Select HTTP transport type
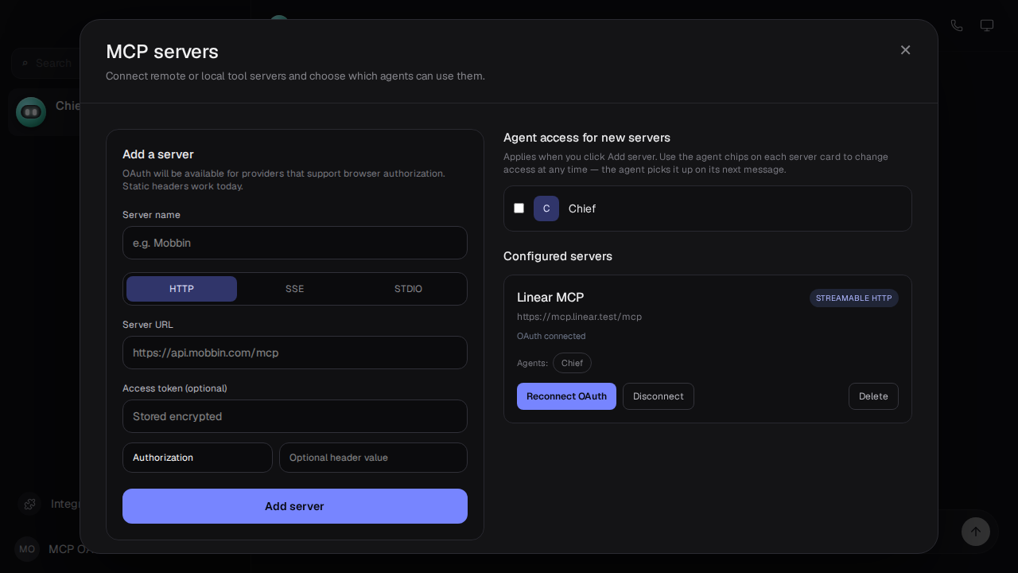Viewport: 1018px width, 573px height. (181, 289)
